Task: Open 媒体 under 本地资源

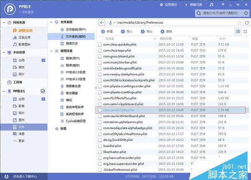Action: tap(19, 67)
